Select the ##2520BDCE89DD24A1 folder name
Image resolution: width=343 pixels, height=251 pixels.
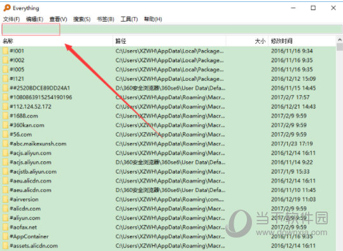(40, 88)
